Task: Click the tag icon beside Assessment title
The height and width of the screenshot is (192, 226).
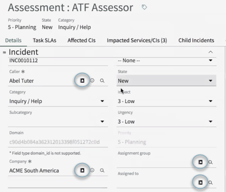Action: (144, 7)
